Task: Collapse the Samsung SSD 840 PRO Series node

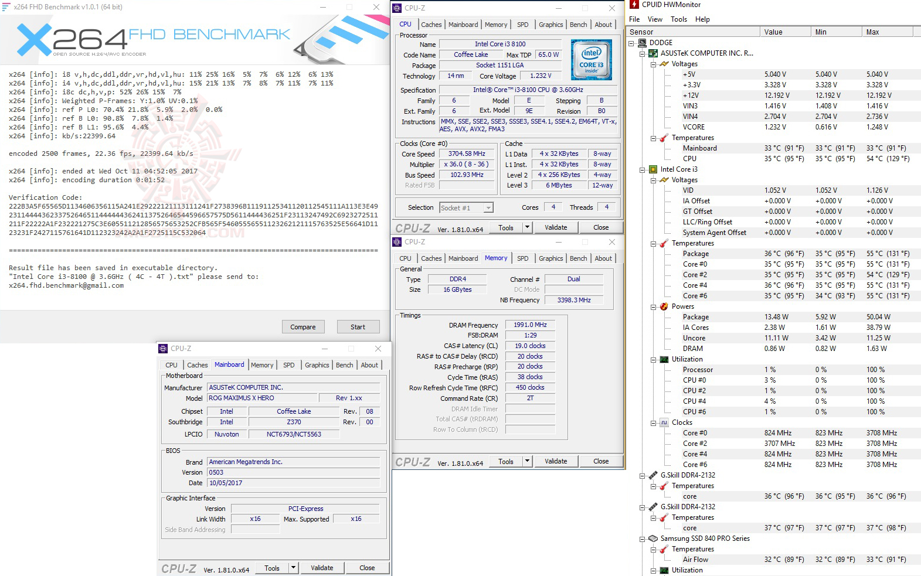Action: click(643, 538)
